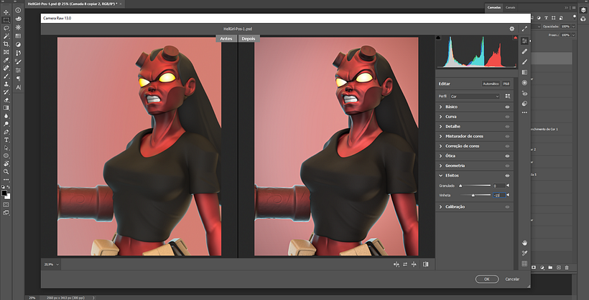Select the Gradient tool in Photoshop toolbar
The image size is (589, 300).
pos(6,108)
